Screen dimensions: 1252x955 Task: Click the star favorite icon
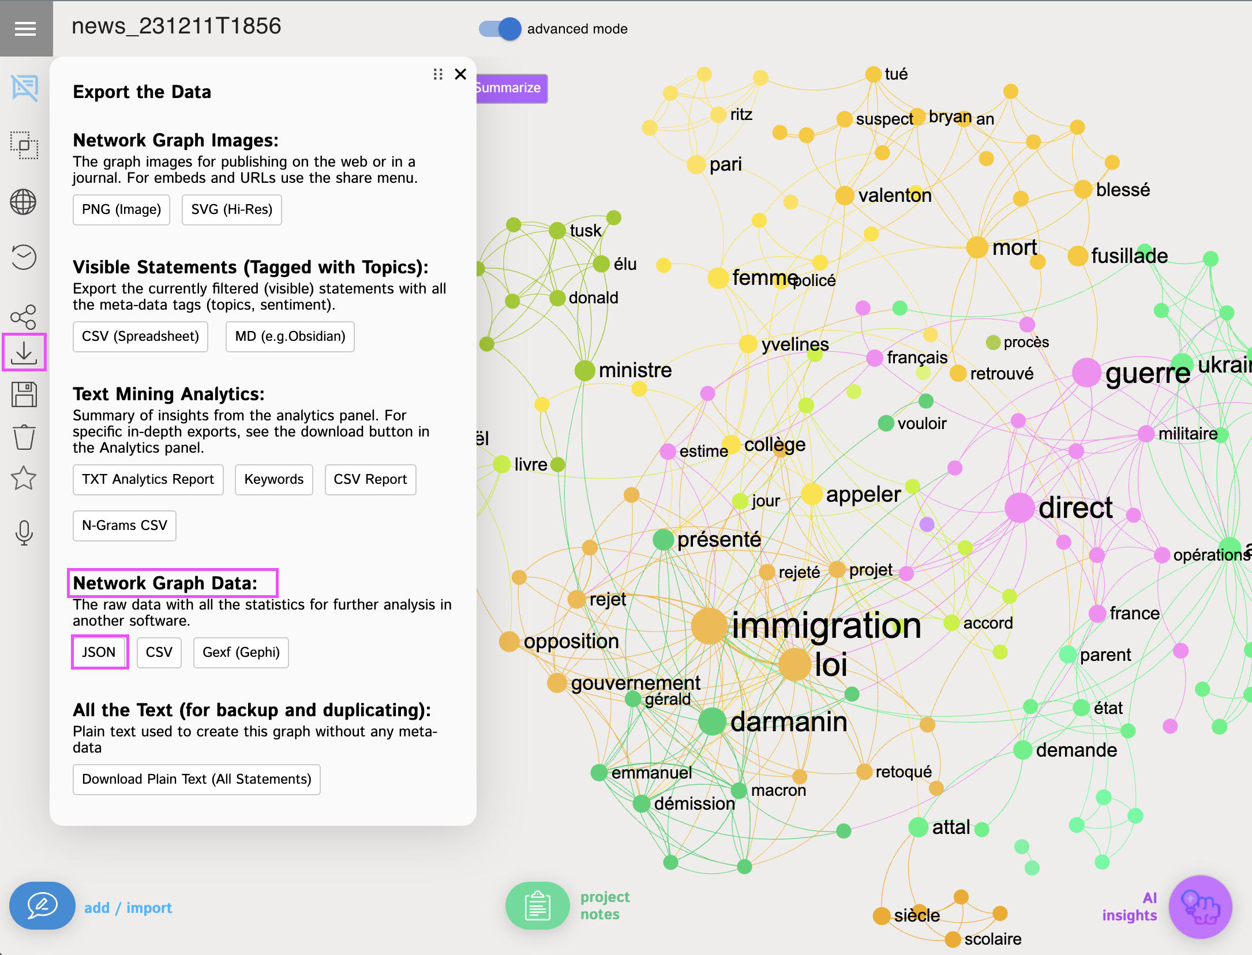point(24,478)
